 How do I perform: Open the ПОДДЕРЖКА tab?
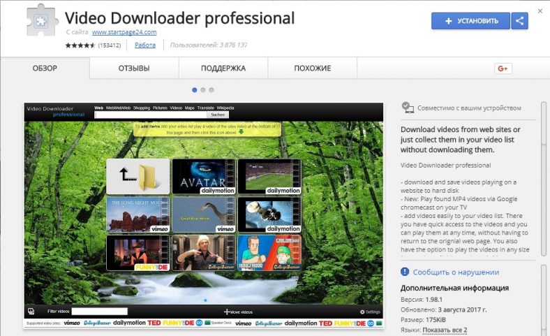pos(223,68)
